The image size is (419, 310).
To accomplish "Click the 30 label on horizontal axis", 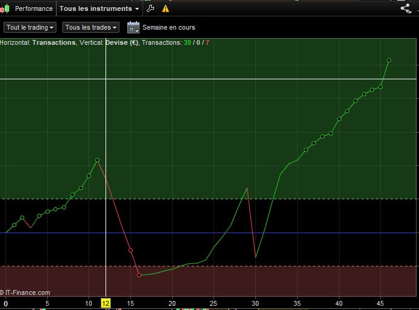I will coord(255,303).
